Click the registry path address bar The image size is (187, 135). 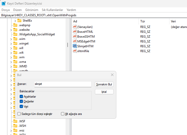pyautogui.click(x=93, y=15)
